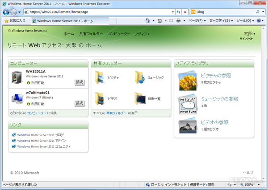
Task: Open 共有フォルダー in the site navigation
Action: click(x=91, y=34)
